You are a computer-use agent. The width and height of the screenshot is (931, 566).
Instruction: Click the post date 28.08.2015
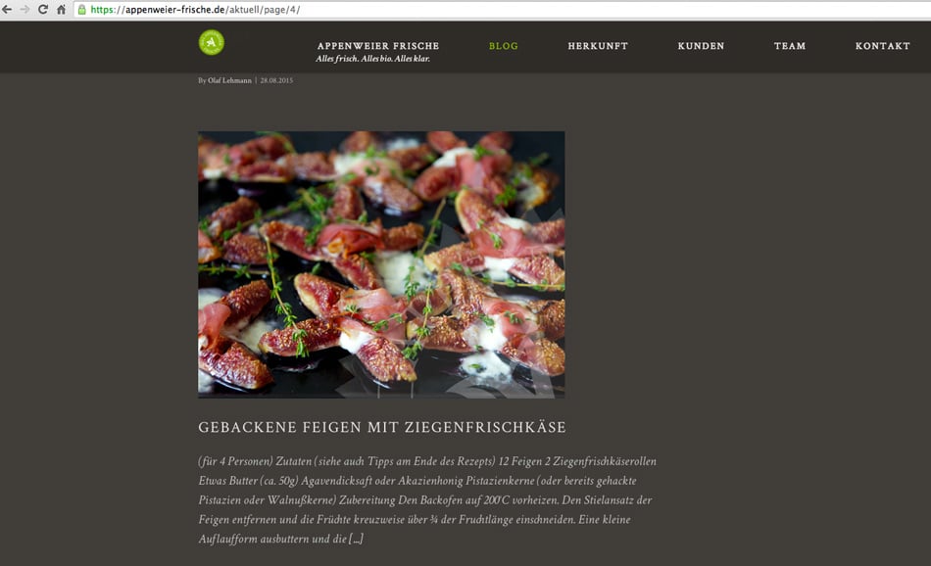pos(276,80)
